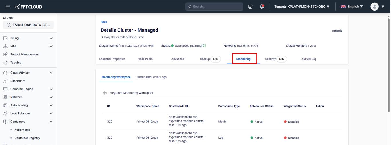
Task: Click the Back link
Action: pos(104,22)
